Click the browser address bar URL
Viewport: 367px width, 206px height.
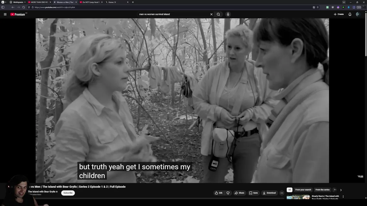55,7
